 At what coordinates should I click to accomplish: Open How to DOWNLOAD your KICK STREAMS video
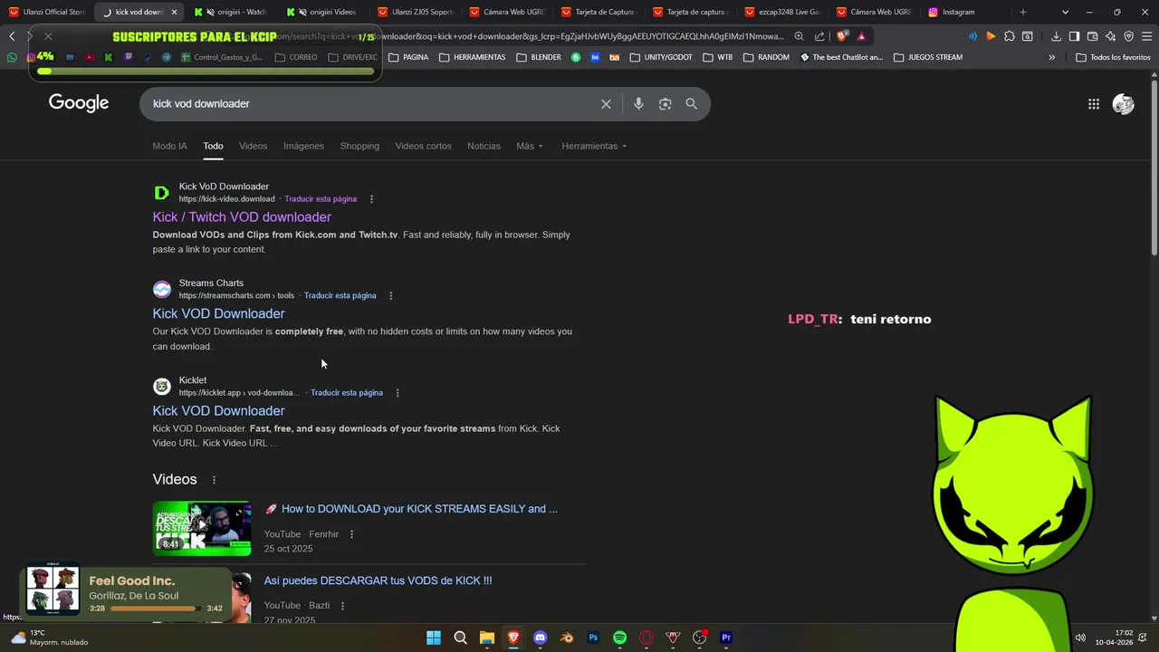[410, 509]
